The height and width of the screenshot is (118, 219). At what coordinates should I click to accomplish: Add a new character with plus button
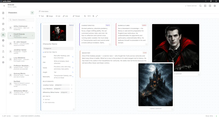point(32,13)
